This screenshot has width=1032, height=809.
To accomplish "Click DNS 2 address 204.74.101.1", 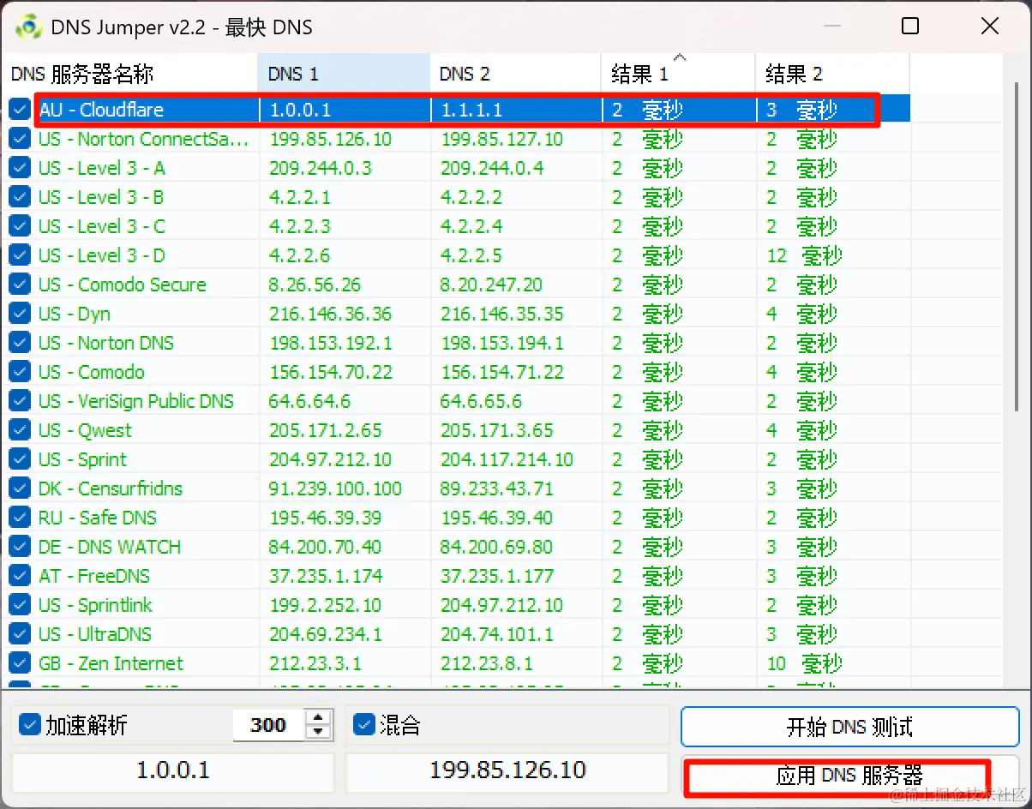I will click(497, 634).
